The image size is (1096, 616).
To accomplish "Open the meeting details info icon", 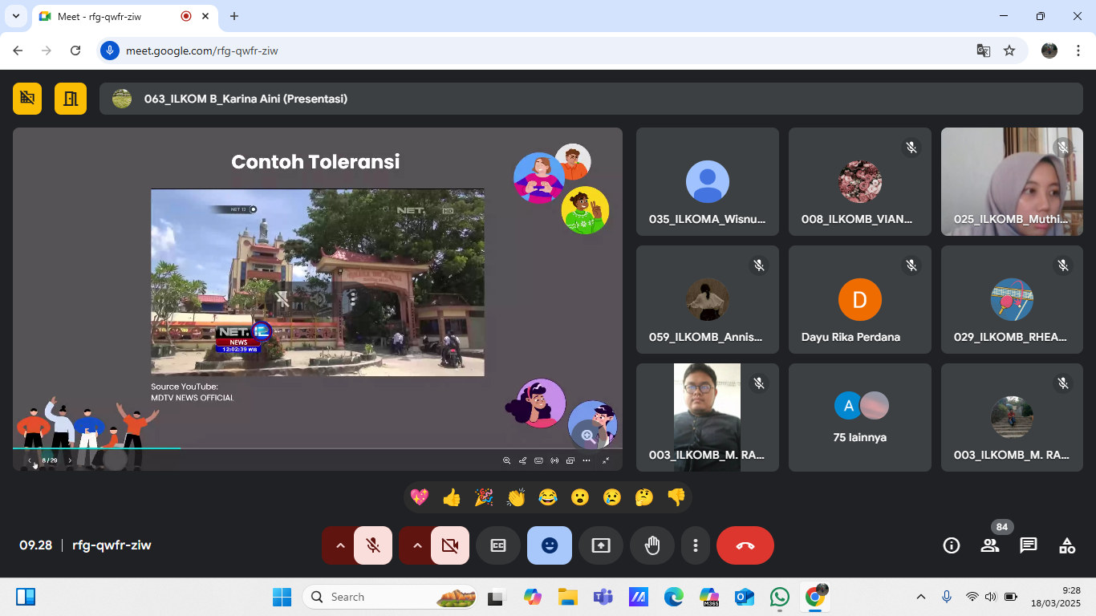I will pos(952,545).
